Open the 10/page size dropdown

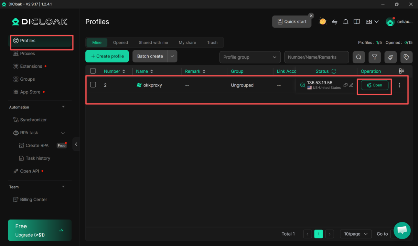point(356,234)
